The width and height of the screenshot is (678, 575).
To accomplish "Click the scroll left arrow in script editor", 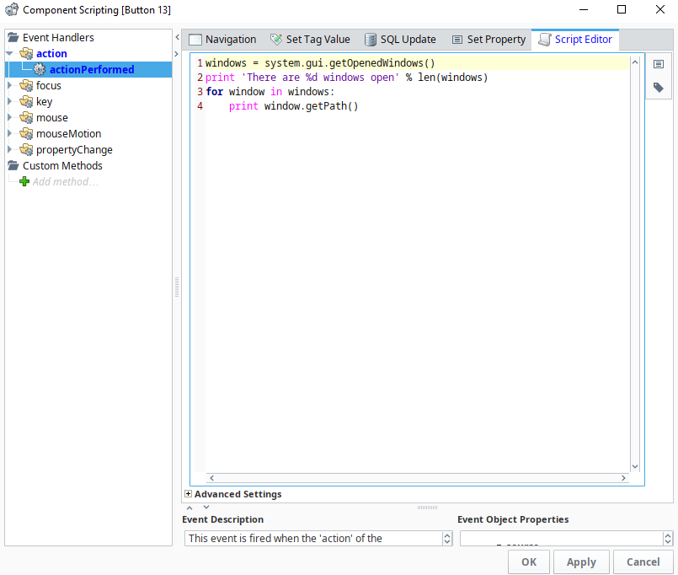I will pyautogui.click(x=212, y=478).
